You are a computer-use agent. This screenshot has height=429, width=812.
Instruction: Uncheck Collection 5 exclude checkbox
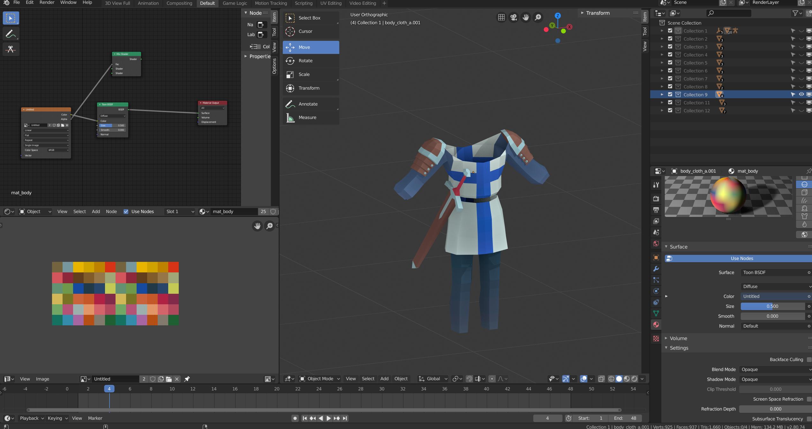(670, 63)
